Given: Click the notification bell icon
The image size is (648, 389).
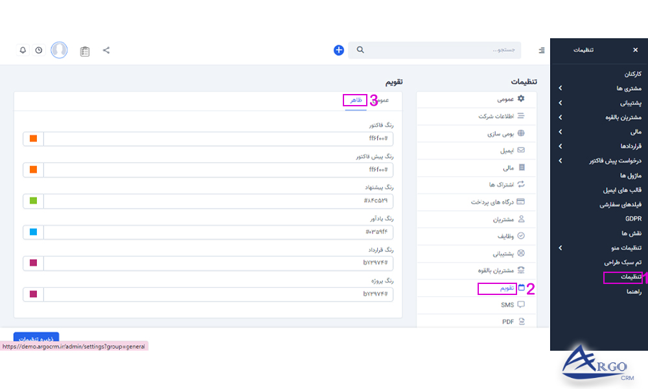Looking at the screenshot, I should (x=23, y=50).
